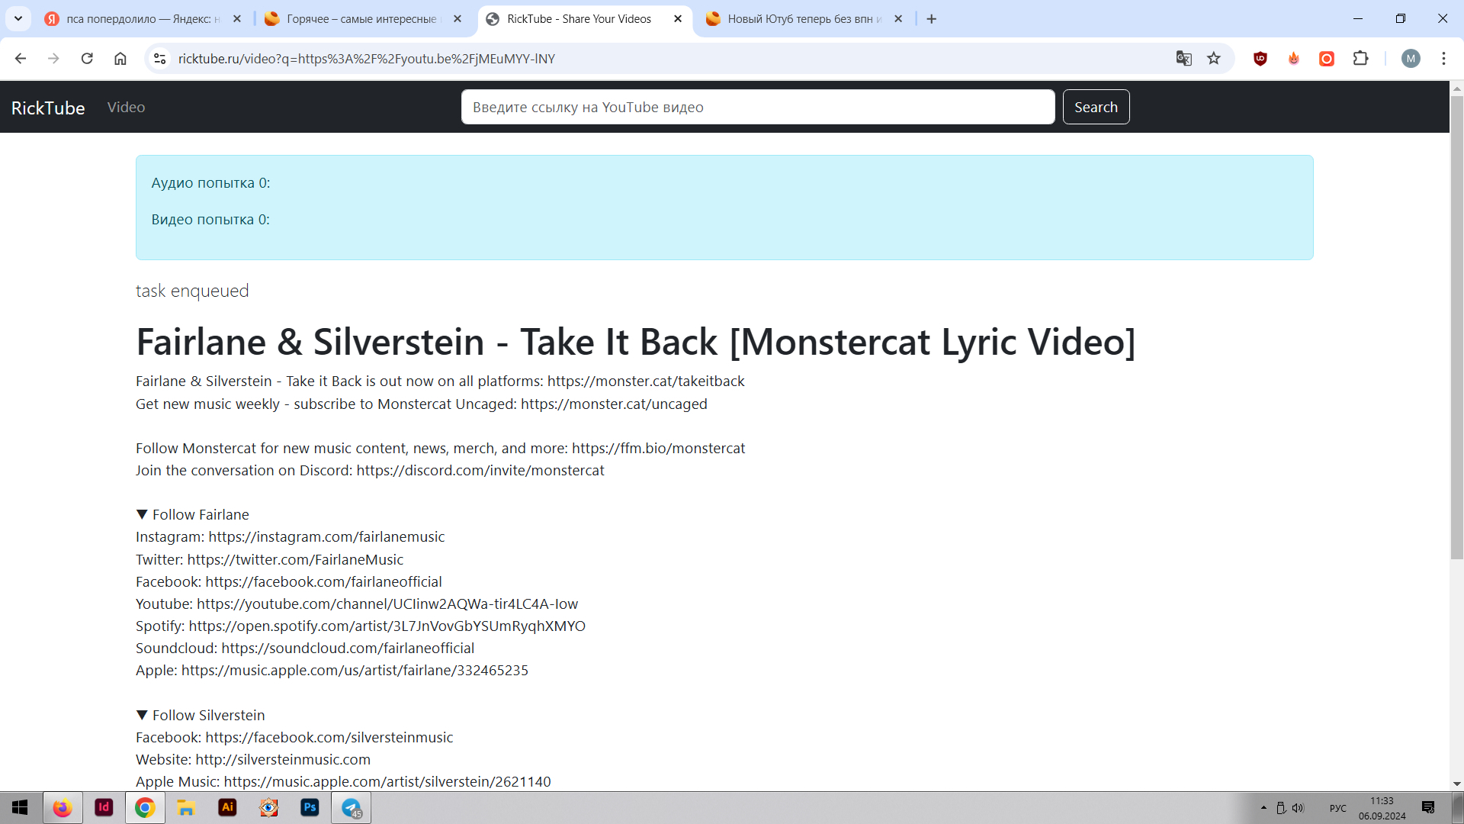Go to browser home page
The height and width of the screenshot is (824, 1464).
[120, 59]
